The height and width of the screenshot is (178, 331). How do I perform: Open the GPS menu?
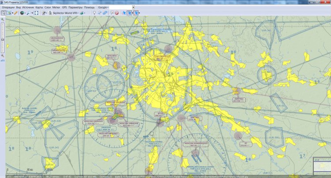64,8
